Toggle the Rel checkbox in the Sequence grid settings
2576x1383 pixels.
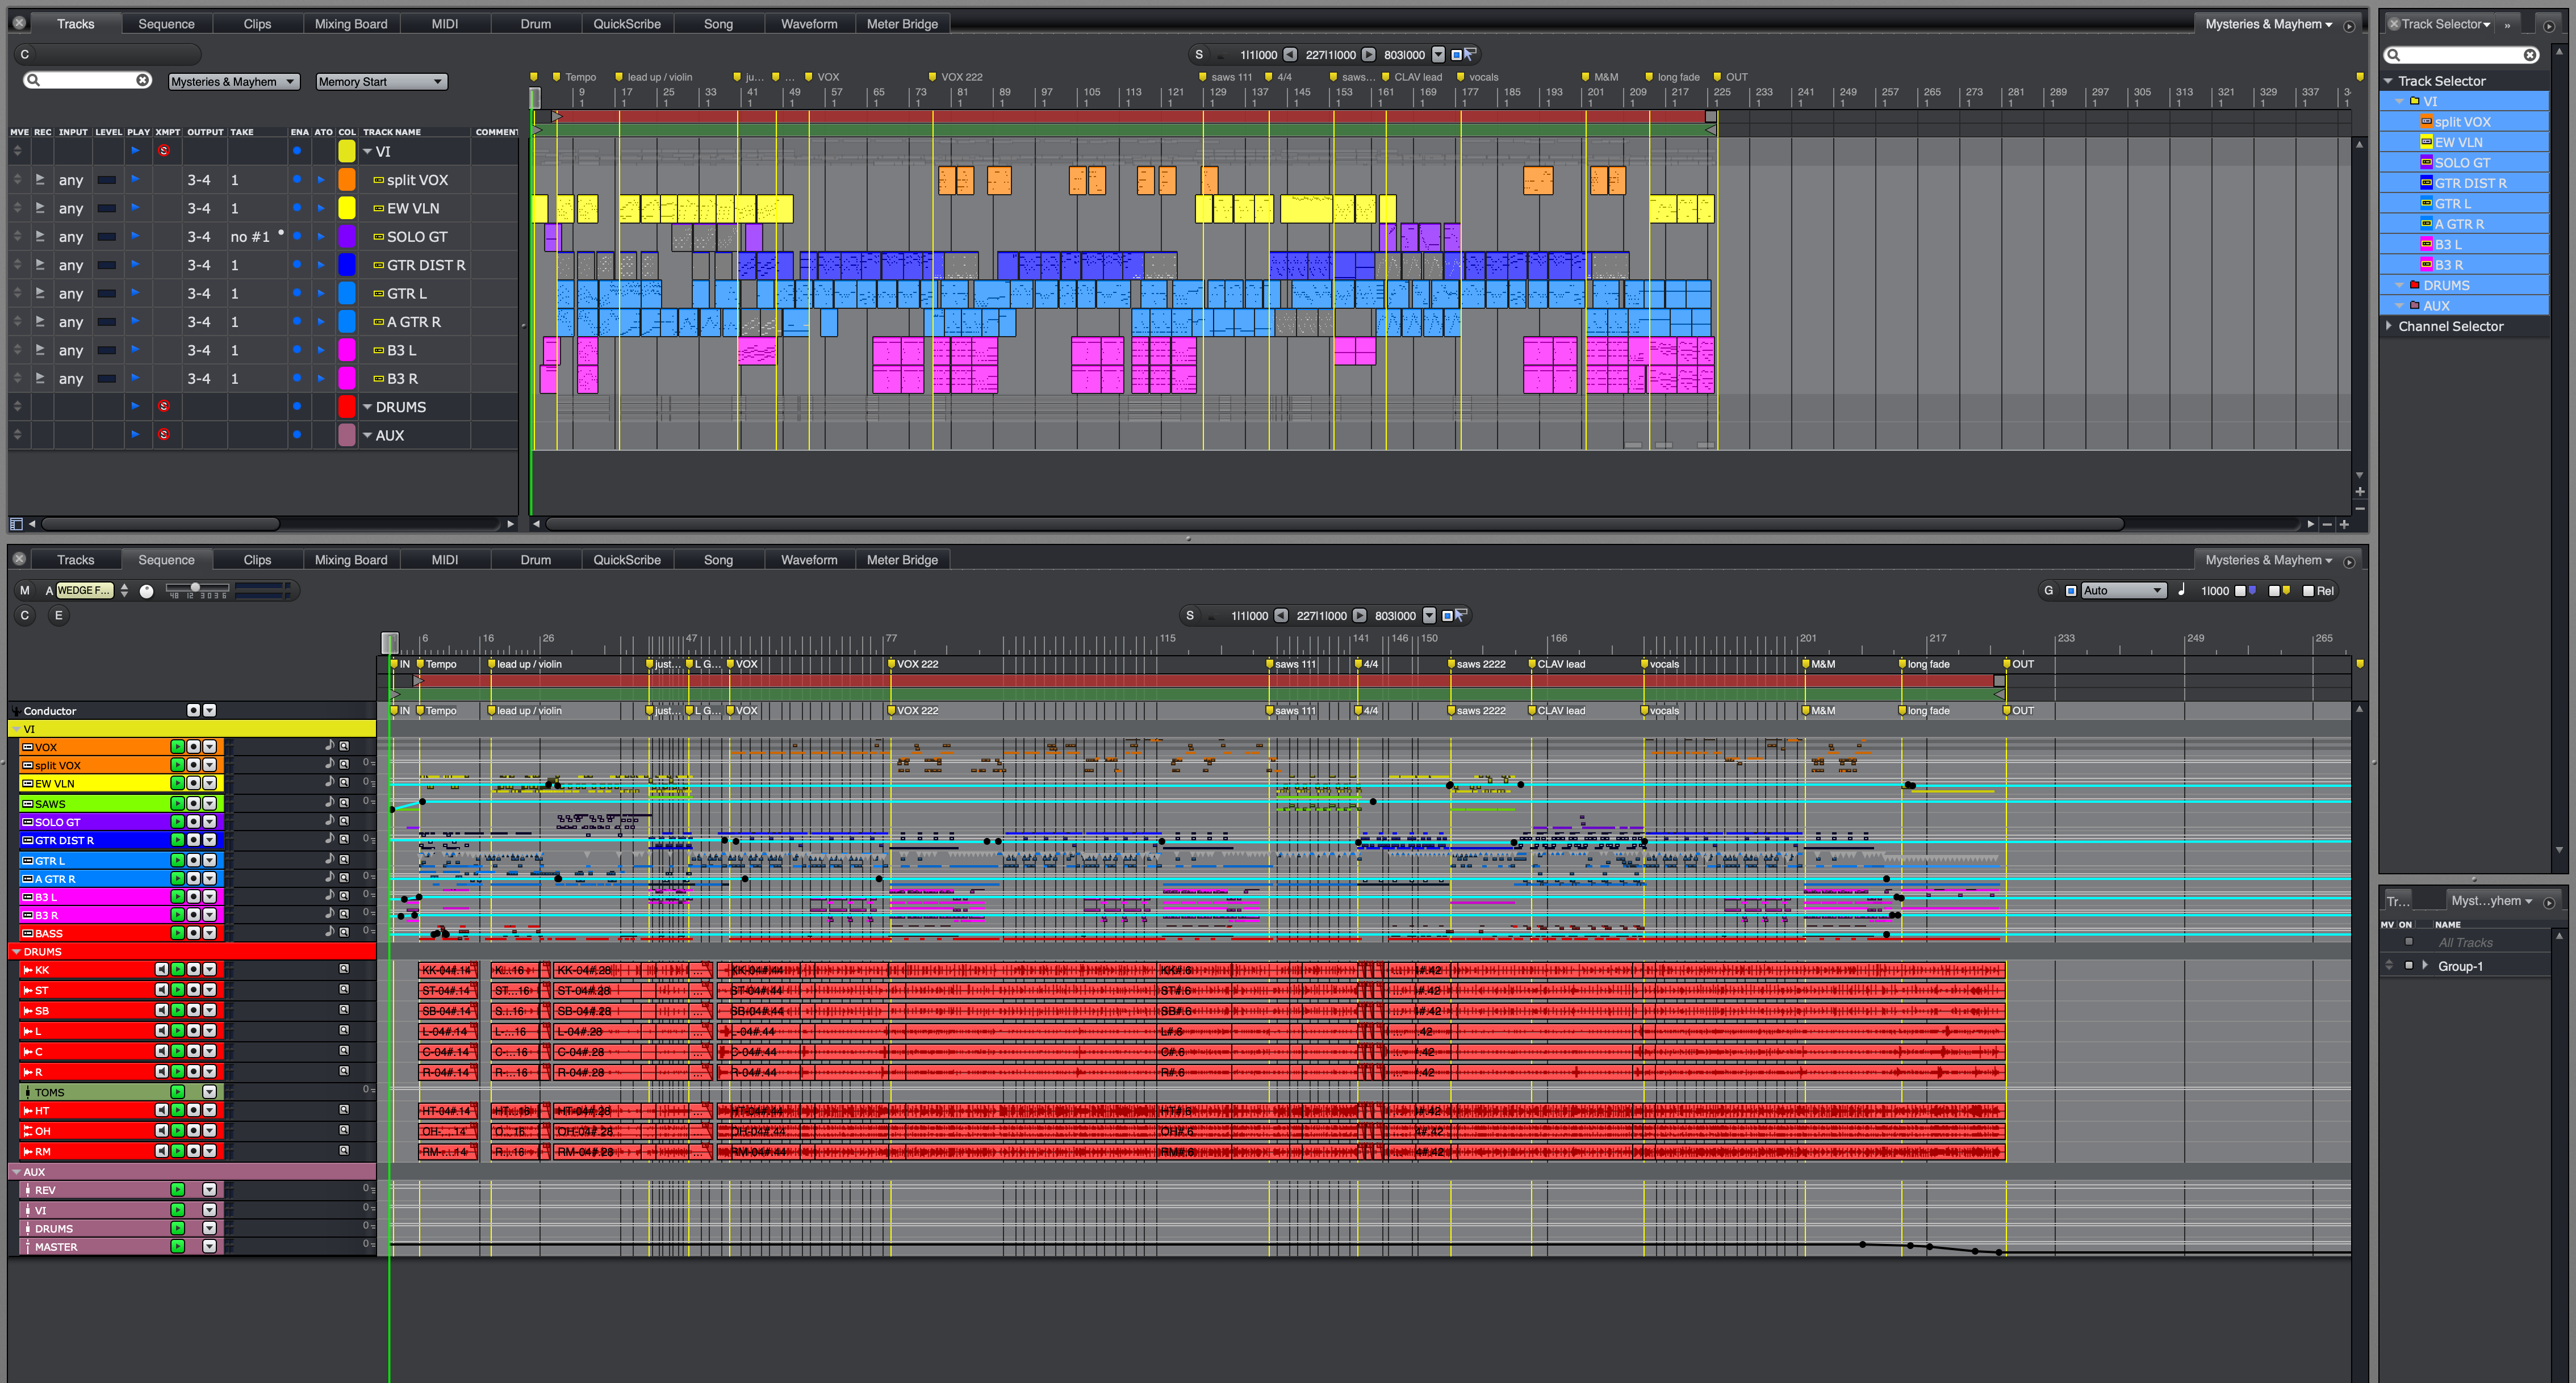pos(2309,591)
